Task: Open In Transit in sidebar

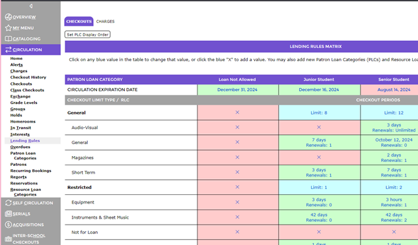Action: 20,128
